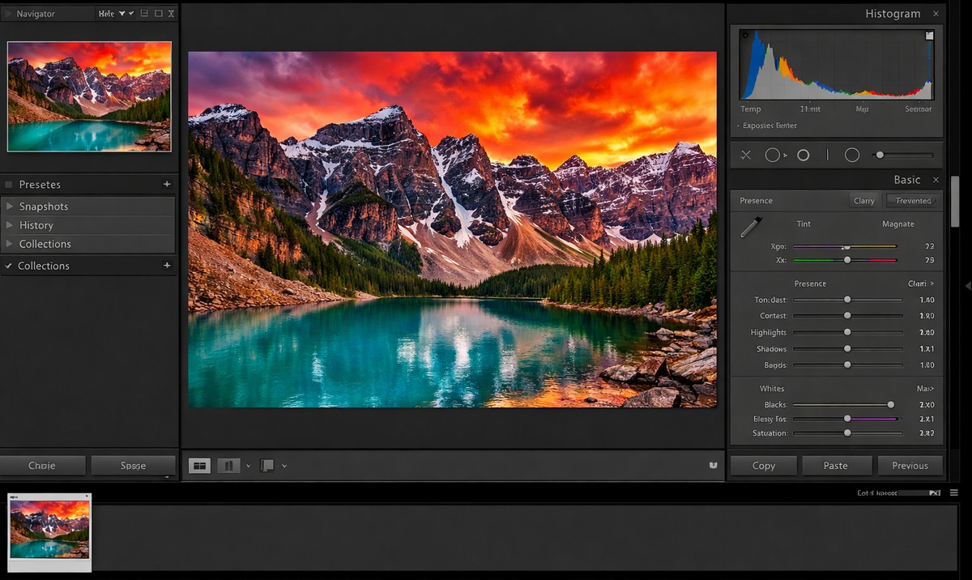
Task: Expand the Clari section header
Action: 922,284
